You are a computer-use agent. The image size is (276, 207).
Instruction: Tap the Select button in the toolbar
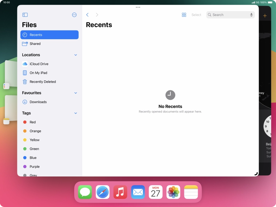click(196, 15)
